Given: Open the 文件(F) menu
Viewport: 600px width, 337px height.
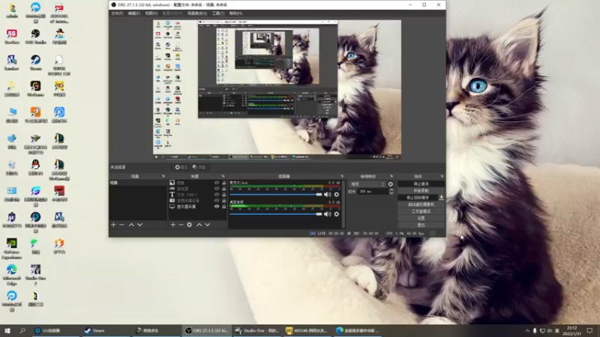Looking at the screenshot, I should tap(117, 13).
